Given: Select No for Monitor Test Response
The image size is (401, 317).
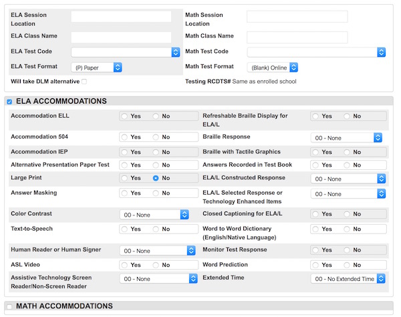Looking at the screenshot, I should pos(347,250).
